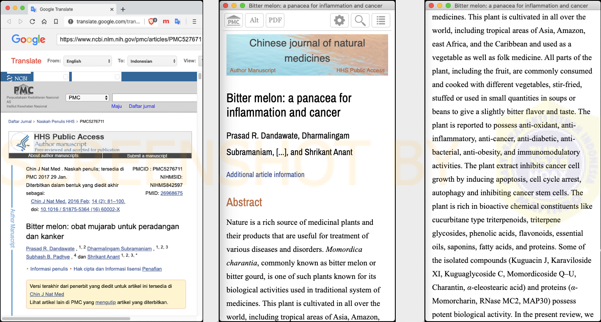Click the URL field beside Google logo
Screen dimensions: 601x322
(x=130, y=39)
